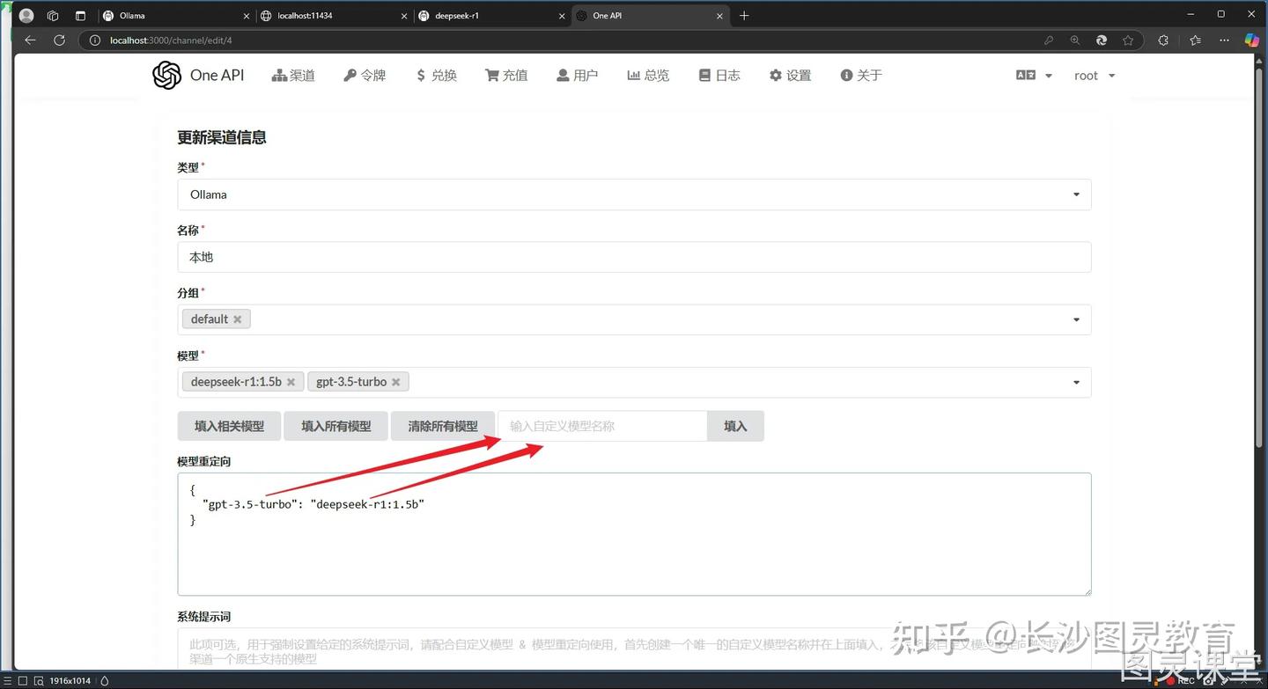Open the 设置 settings page
The height and width of the screenshot is (689, 1268).
click(790, 75)
